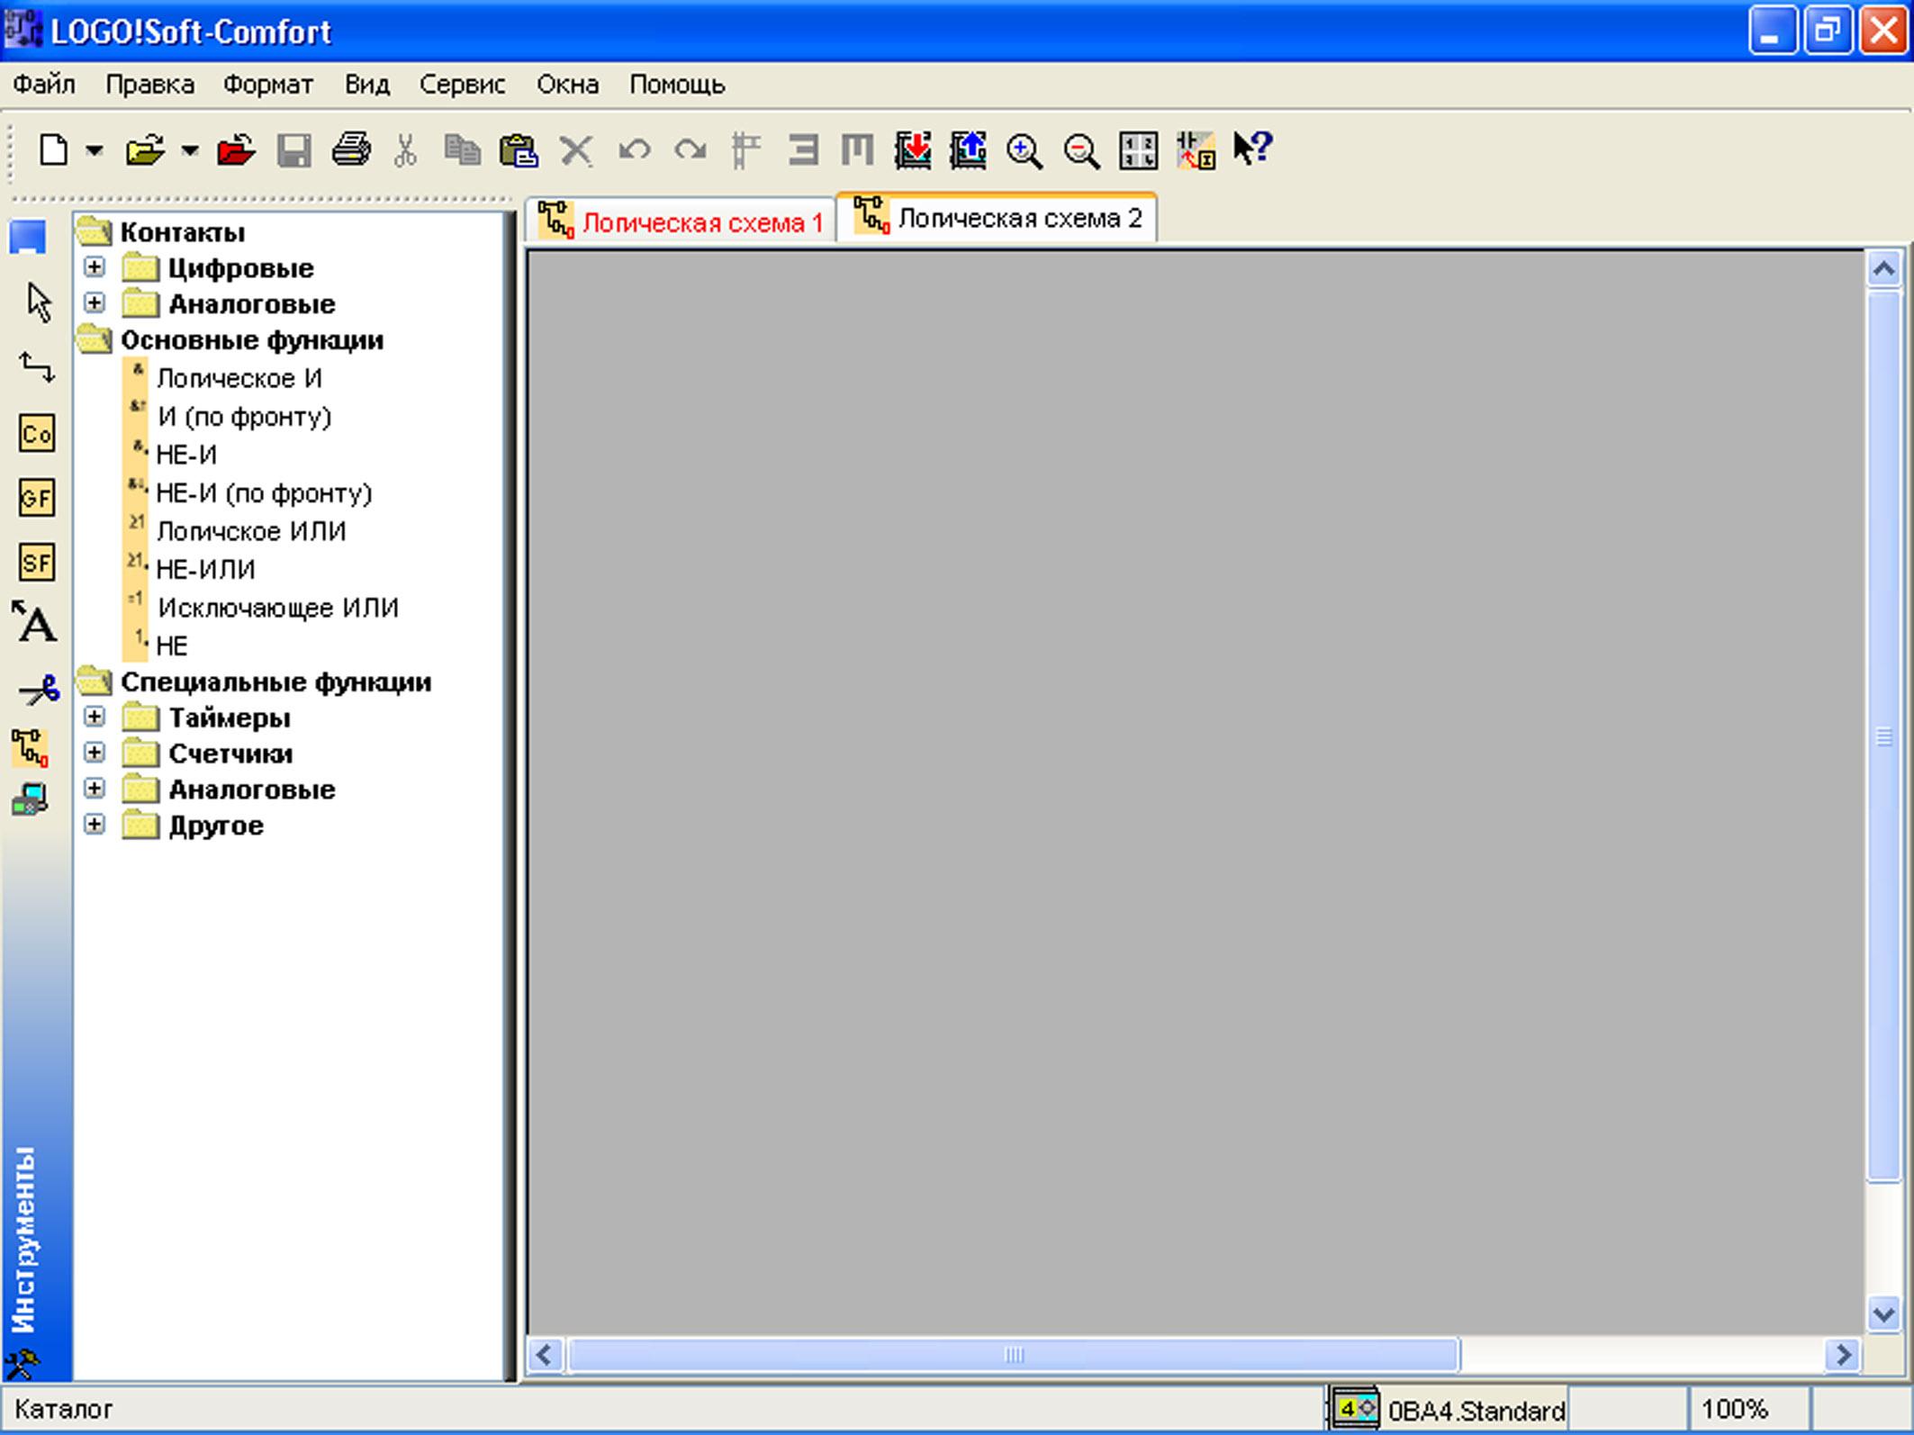Select Логичское ИЛИ block
1914x1435 pixels.
251,532
